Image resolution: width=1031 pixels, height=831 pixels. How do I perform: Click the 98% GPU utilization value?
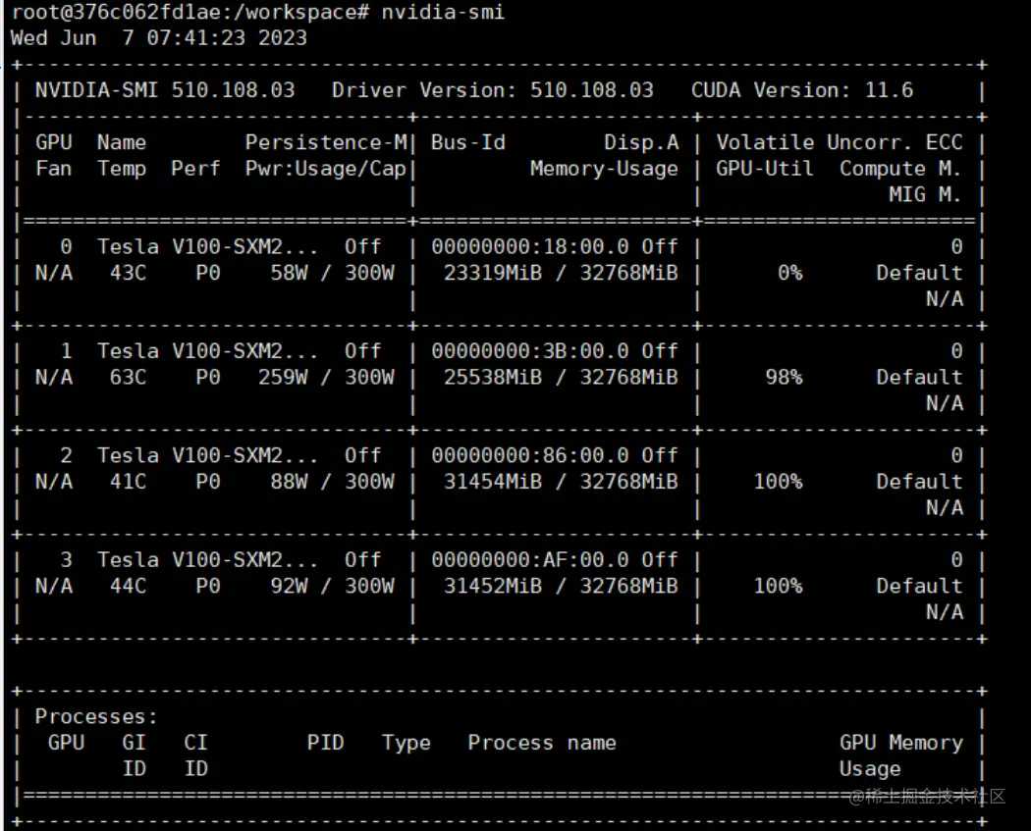coord(784,377)
